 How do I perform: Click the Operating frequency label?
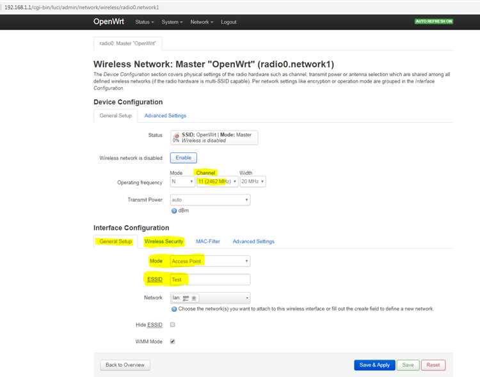click(x=140, y=182)
